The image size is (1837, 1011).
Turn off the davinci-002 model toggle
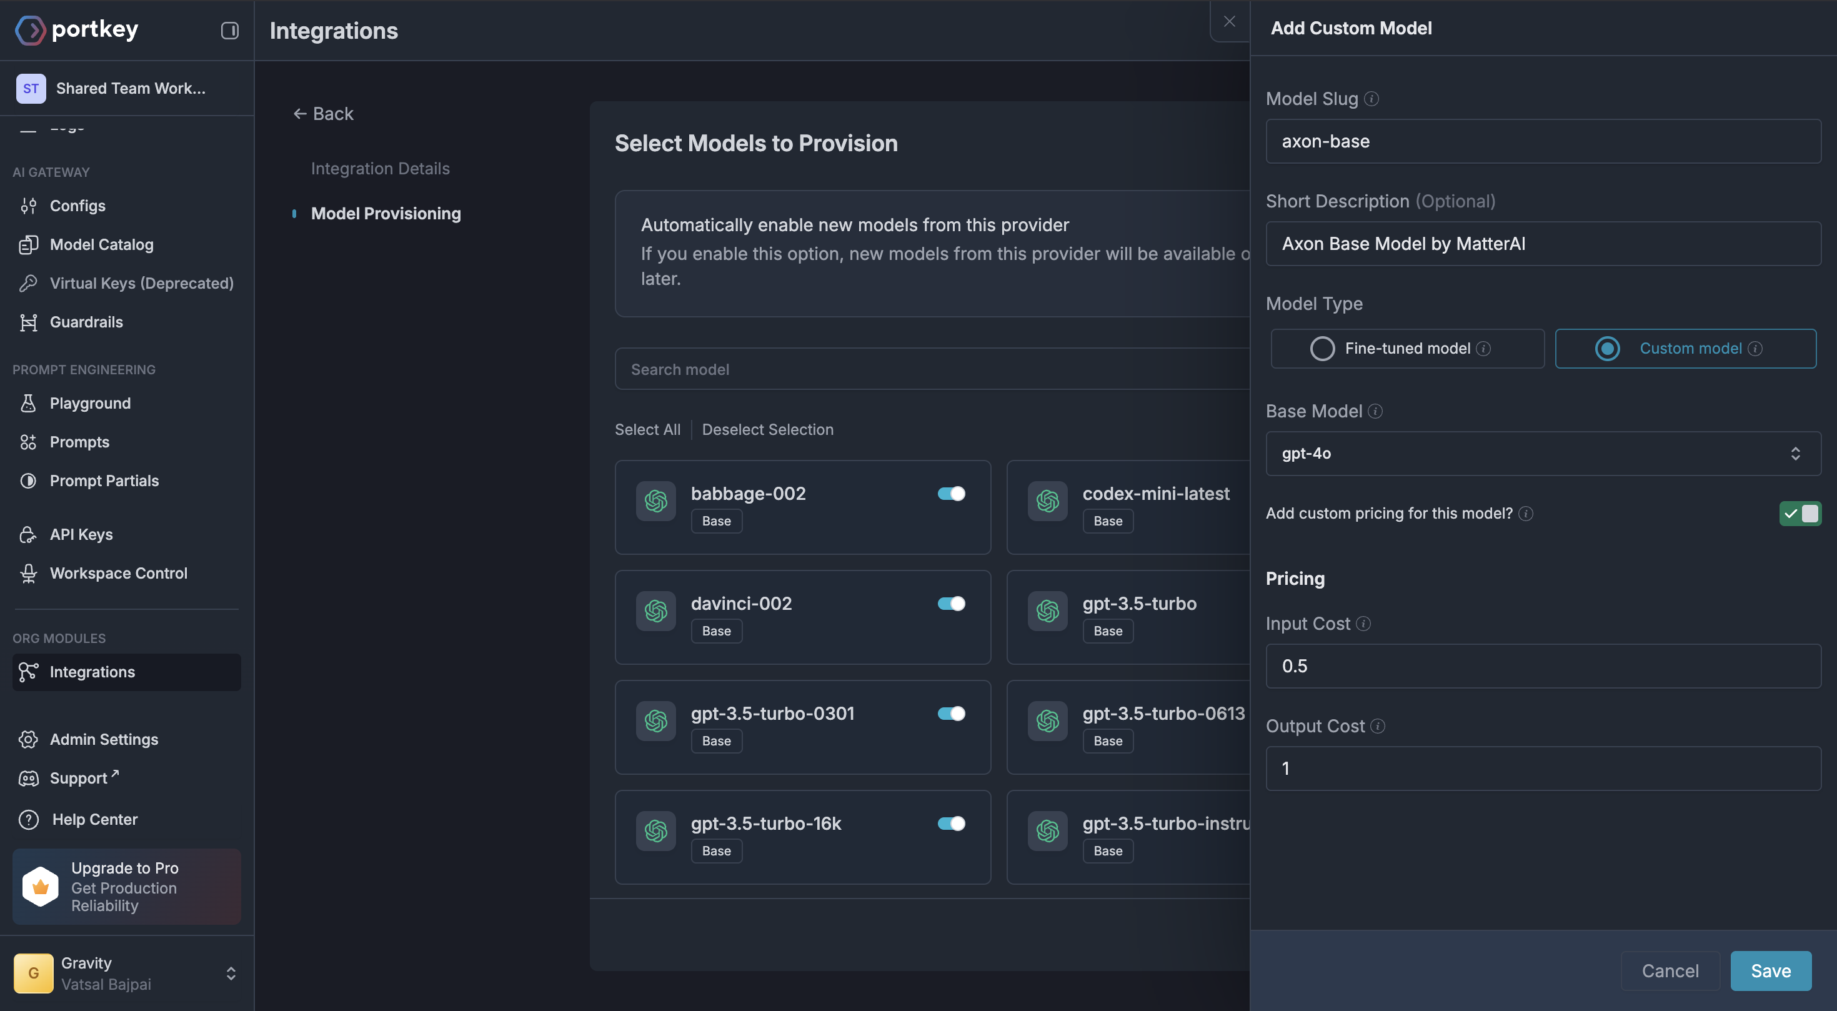[x=950, y=604]
